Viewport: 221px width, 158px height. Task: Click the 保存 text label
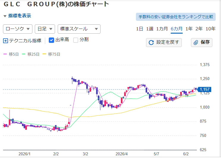pyautogui.click(x=205, y=42)
